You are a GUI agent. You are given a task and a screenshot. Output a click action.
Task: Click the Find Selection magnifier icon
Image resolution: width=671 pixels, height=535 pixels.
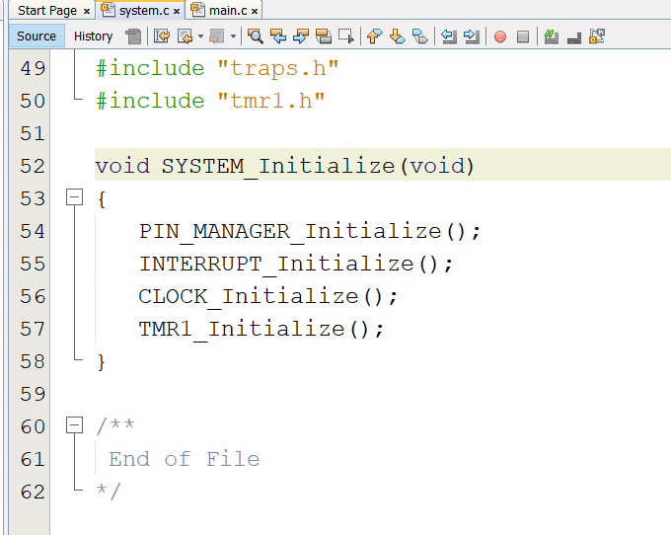(256, 37)
